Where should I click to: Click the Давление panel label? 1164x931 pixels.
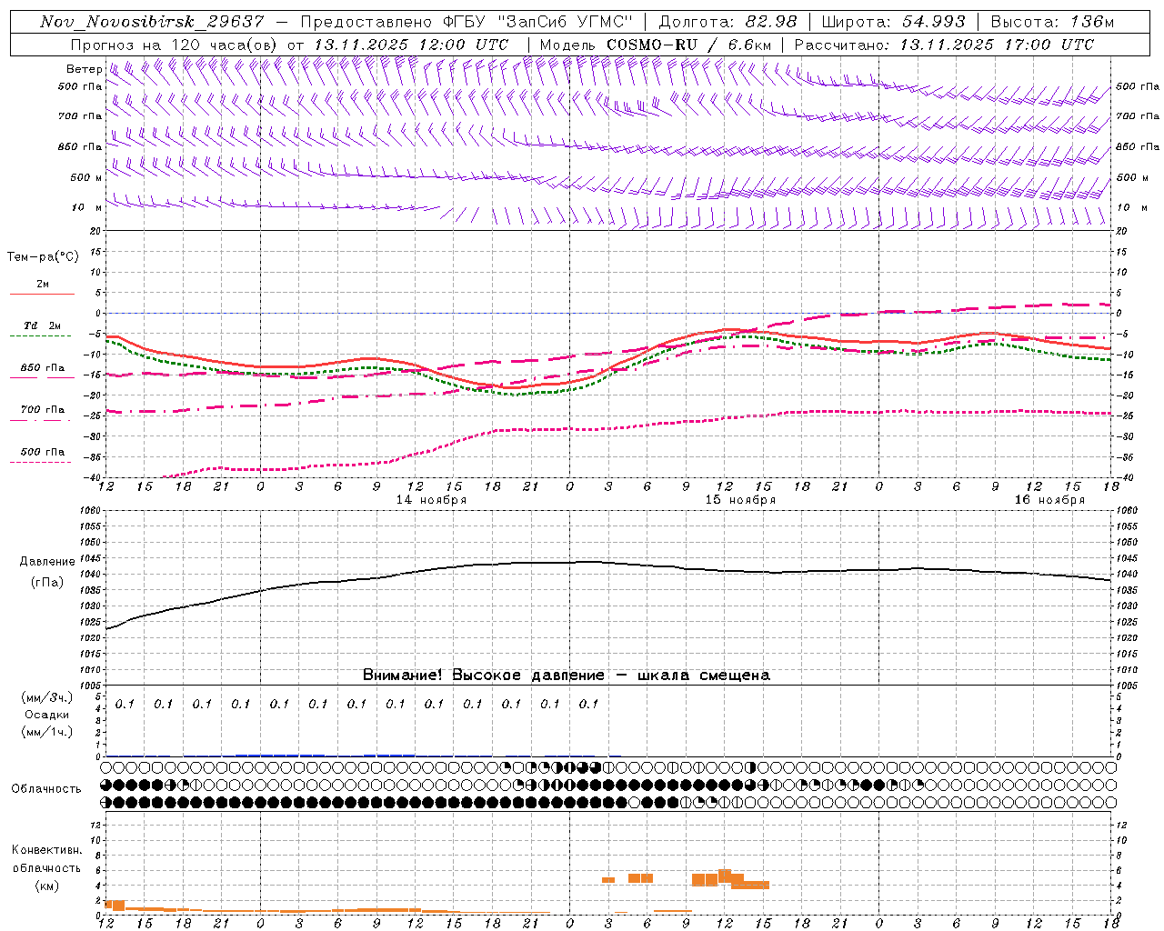[x=46, y=562]
